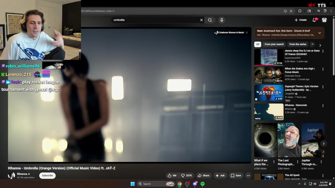Subscribe to Rihanna channel

coord(47,175)
